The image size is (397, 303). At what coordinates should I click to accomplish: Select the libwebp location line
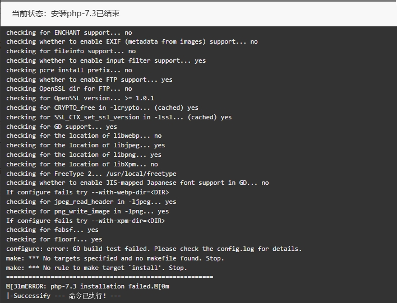pos(84,136)
